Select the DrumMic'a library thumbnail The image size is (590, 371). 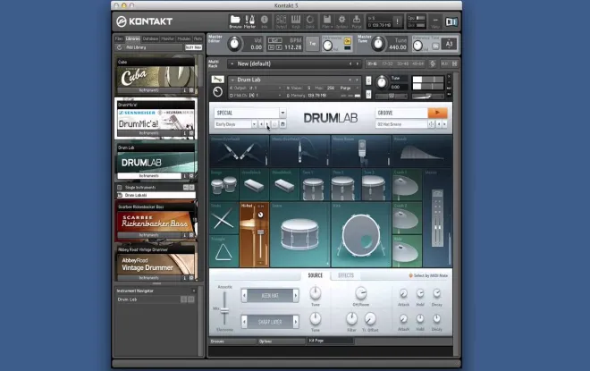coord(156,119)
